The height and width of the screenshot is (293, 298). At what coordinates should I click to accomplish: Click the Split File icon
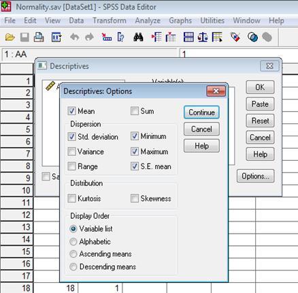[188, 37]
